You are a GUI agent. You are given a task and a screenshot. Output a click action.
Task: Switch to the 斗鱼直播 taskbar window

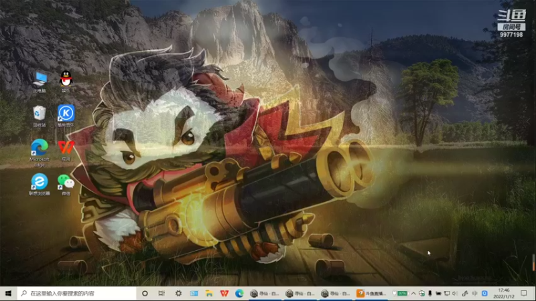point(371,293)
